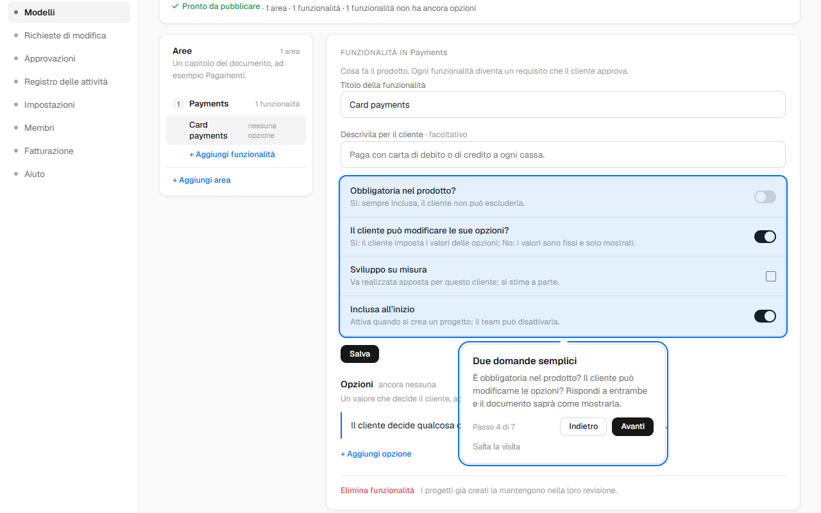
Task: Disable Il cliente può modificare le sue opzioni
Action: click(x=765, y=237)
